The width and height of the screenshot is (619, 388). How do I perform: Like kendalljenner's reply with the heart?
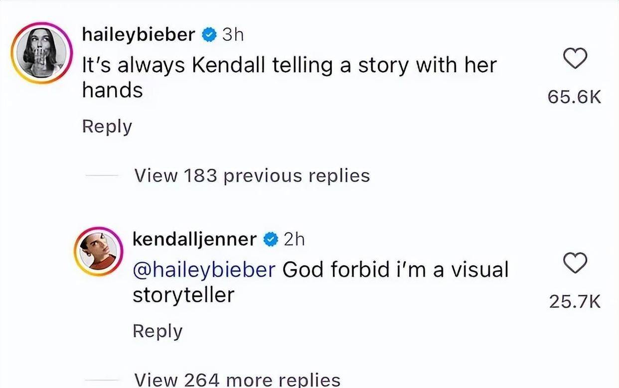(575, 264)
